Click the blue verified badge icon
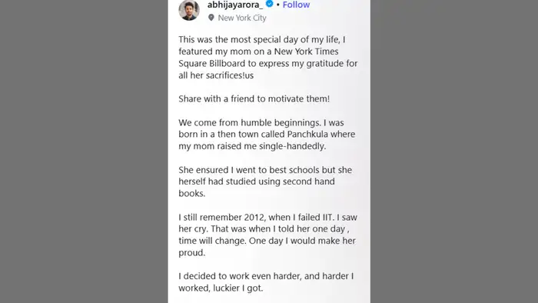This screenshot has height=303, width=538. tap(270, 4)
